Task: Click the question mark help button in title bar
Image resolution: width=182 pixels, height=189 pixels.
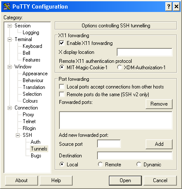Action: [169, 6]
